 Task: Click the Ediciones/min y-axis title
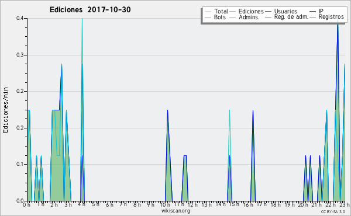[5, 110]
